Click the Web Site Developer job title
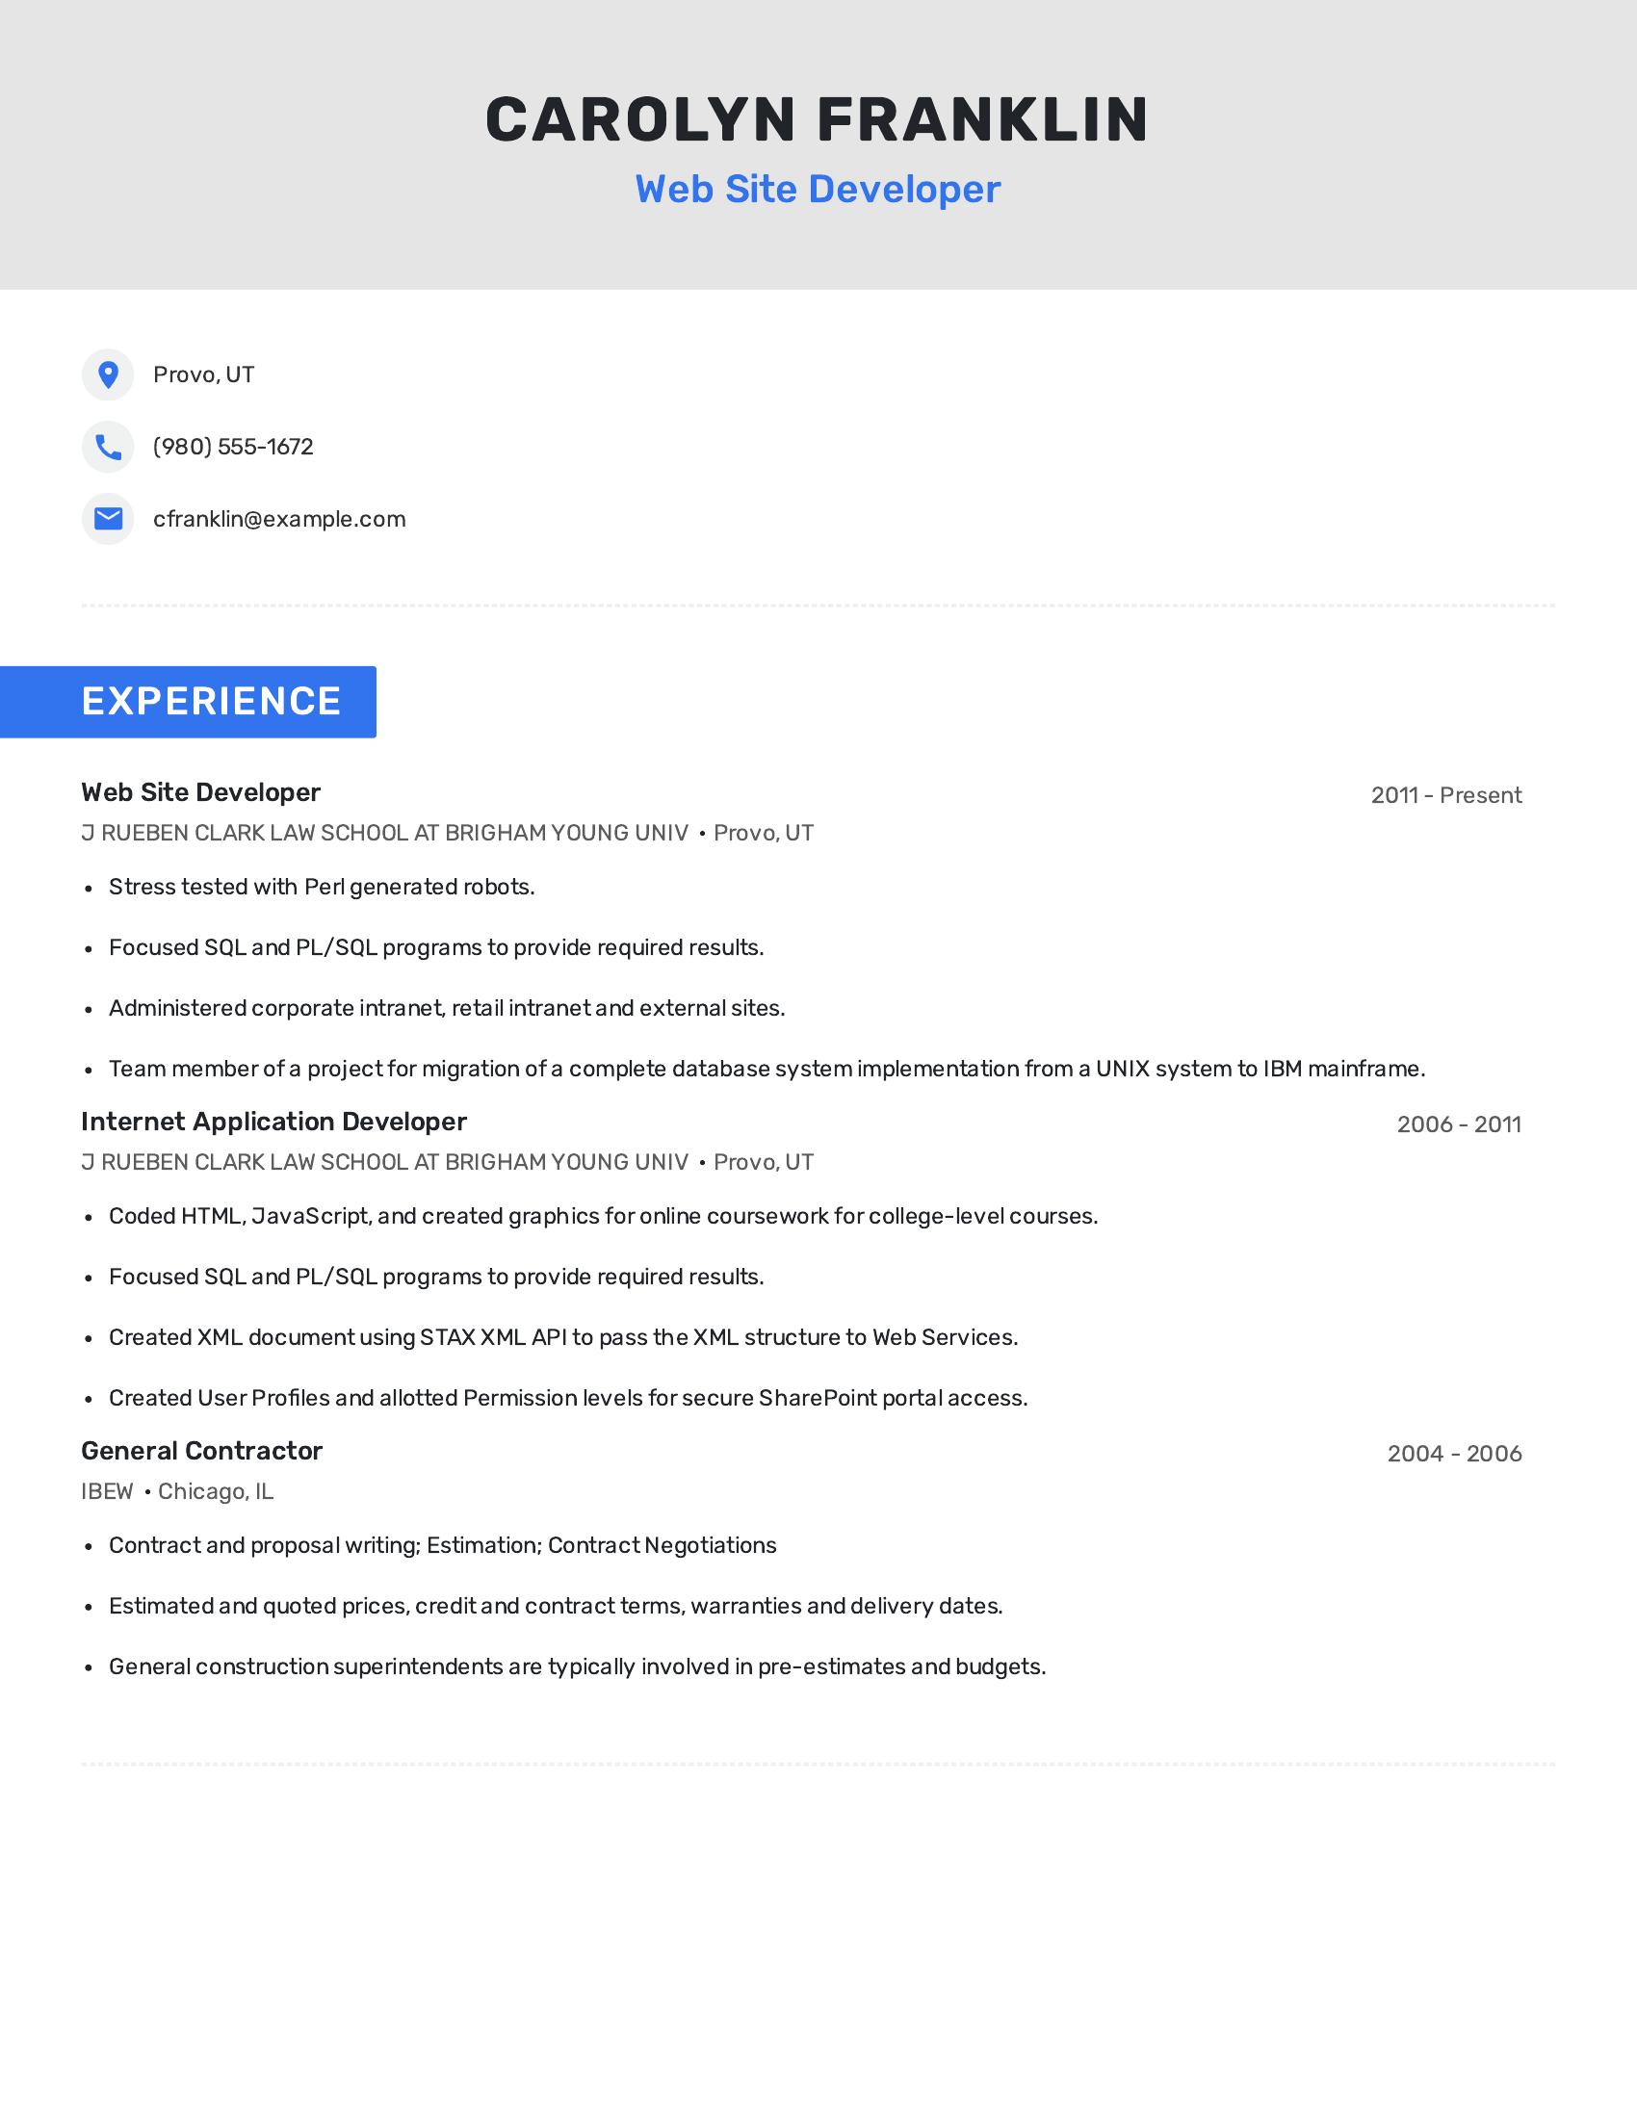Screen dimensions: 1637x2118 pos(200,792)
